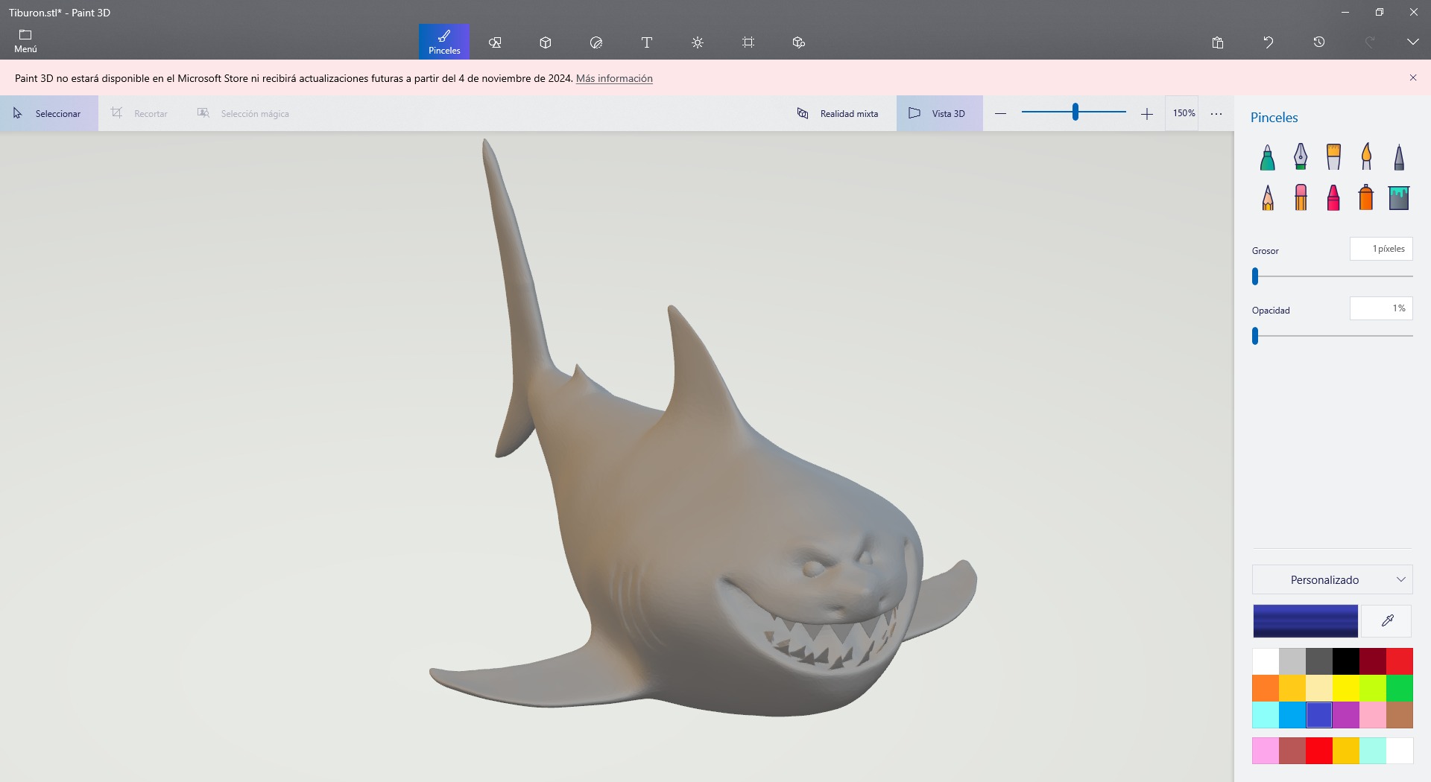Screen dimensions: 1431x782
Task: Click the Grosor pixel value field
Action: (x=1381, y=249)
